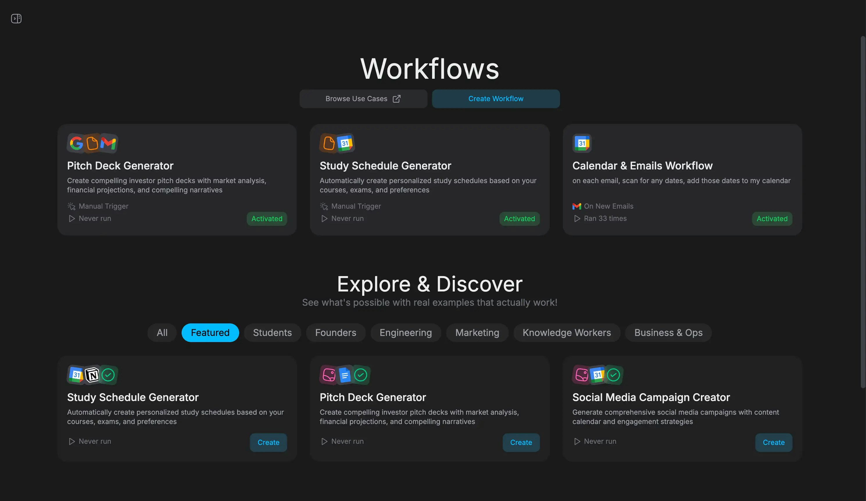Select the green checkmark icon on Social Media Campaign Creator

pyautogui.click(x=613, y=375)
